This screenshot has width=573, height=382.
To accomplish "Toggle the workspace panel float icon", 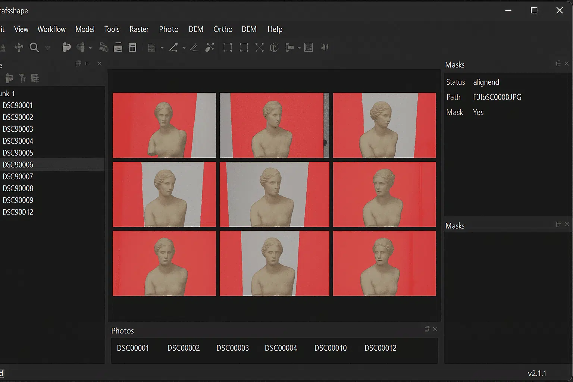I will point(78,63).
